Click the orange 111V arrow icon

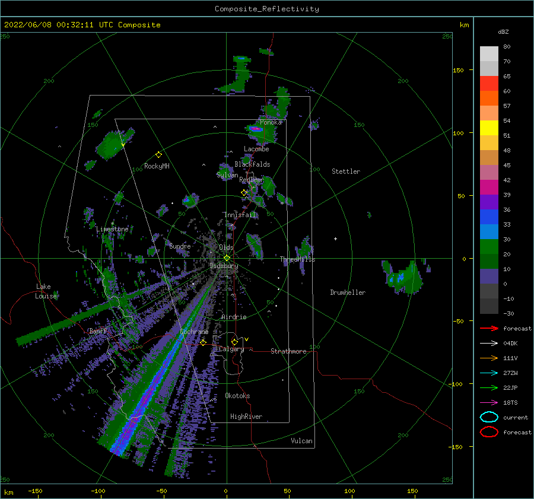tap(489, 358)
